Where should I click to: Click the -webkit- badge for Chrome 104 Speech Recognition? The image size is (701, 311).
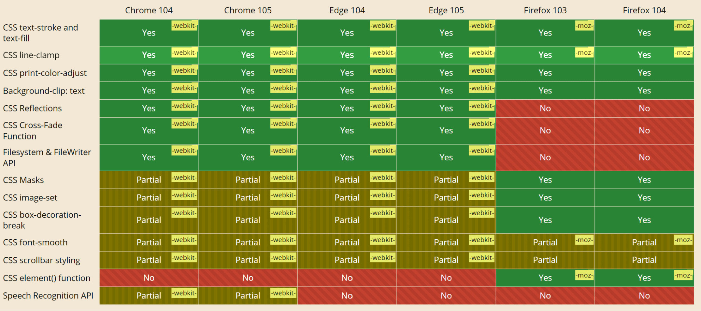pos(184,293)
